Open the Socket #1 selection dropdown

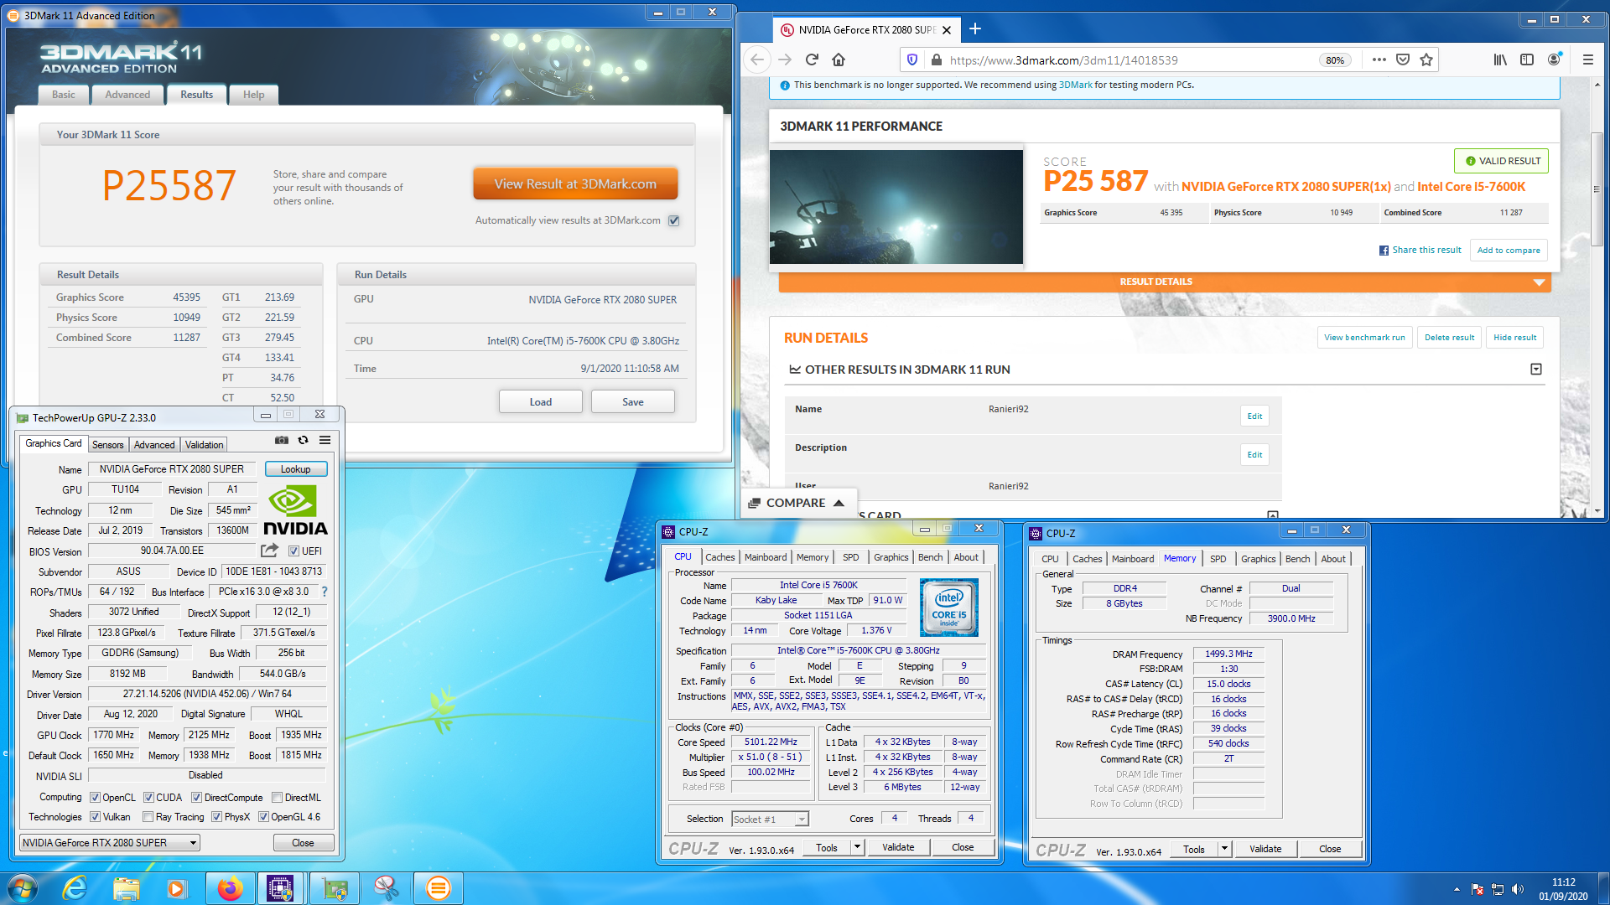pos(770,820)
